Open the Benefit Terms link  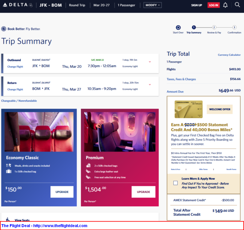(231, 169)
